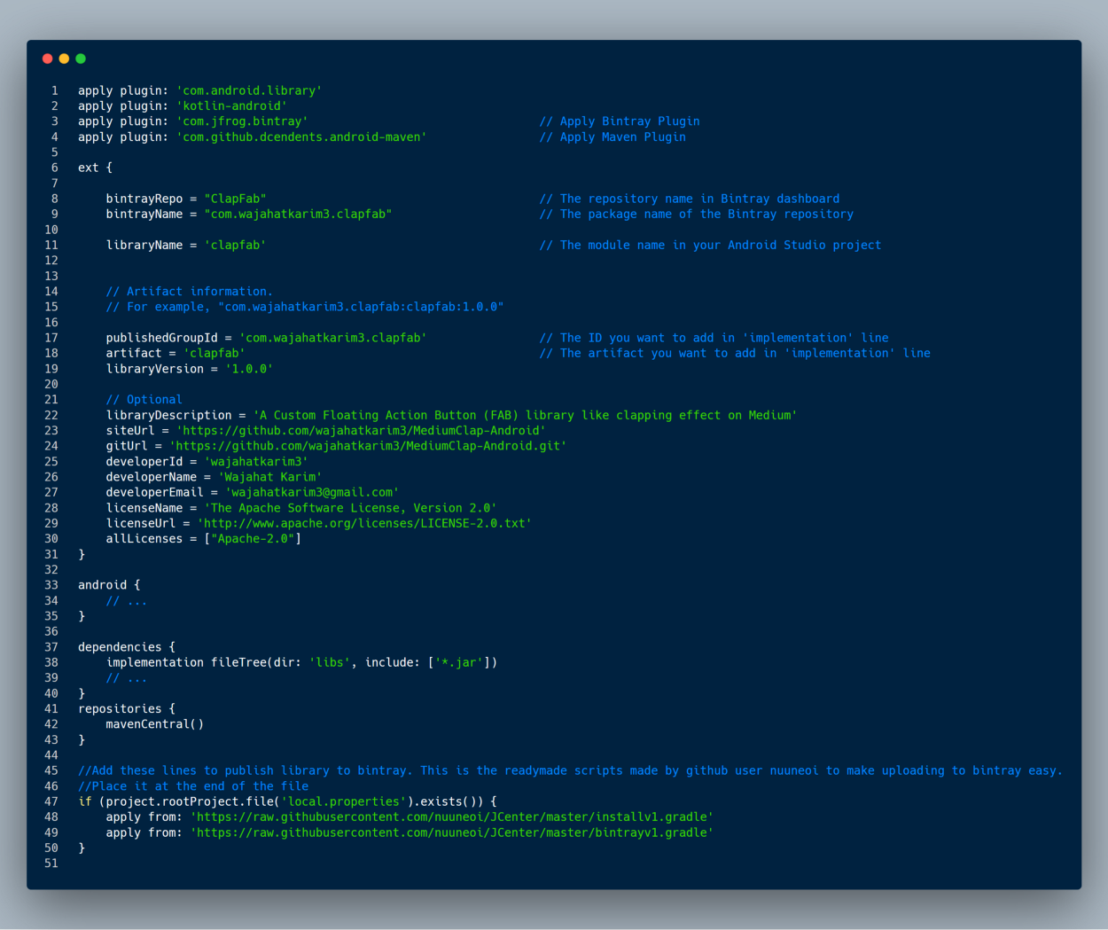Click the '// Apply Maven Plugin' comment
The width and height of the screenshot is (1108, 930).
click(613, 137)
